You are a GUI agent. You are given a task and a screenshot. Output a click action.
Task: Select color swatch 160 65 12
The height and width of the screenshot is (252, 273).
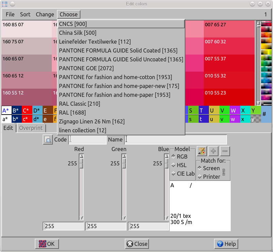(x=27, y=80)
